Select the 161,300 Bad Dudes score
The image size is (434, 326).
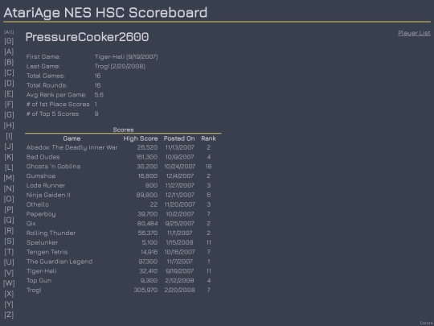point(147,157)
